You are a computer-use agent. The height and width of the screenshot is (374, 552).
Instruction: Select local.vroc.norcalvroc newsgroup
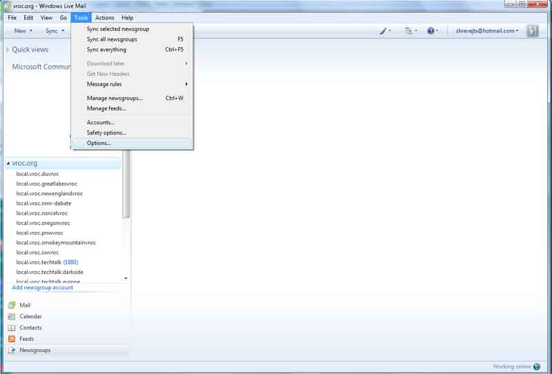(42, 213)
